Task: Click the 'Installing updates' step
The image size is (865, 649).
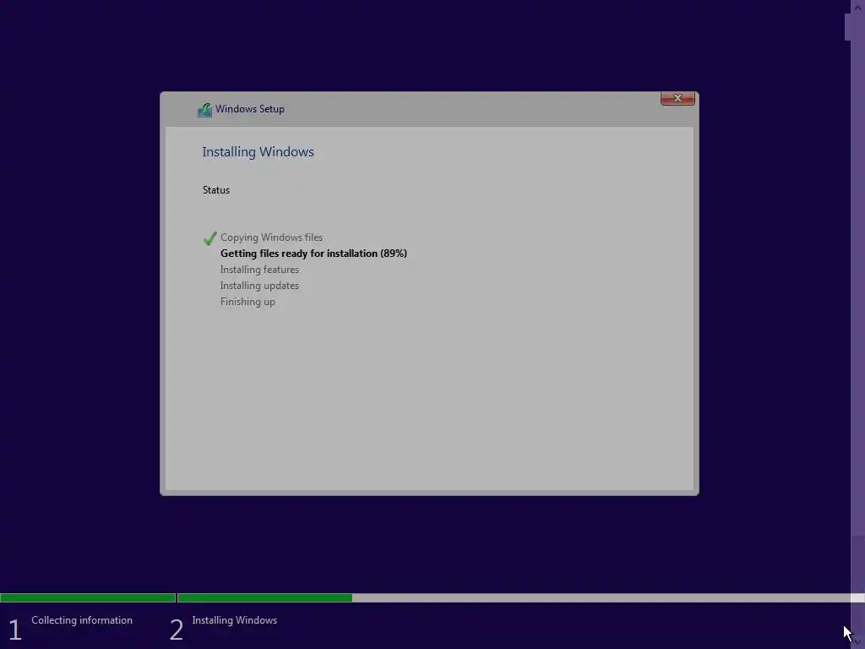Action: point(259,286)
